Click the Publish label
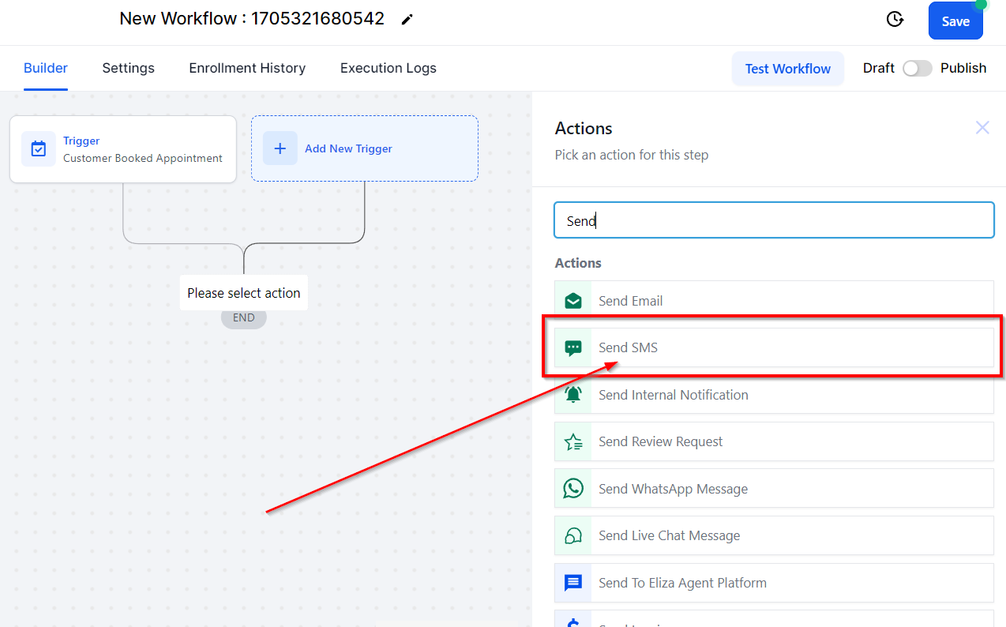 [x=963, y=68]
